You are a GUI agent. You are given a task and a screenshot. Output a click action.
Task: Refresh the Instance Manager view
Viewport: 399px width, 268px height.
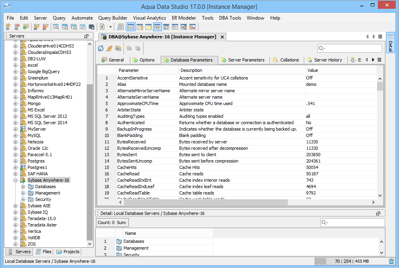pos(101,48)
